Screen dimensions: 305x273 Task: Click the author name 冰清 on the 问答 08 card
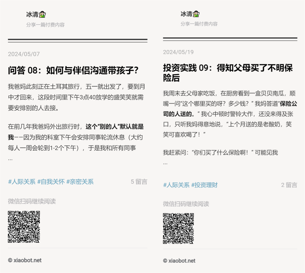pos(32,14)
